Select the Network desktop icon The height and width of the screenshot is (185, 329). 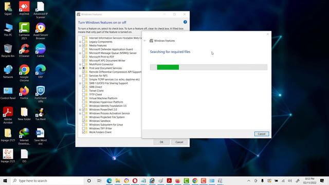8,71
